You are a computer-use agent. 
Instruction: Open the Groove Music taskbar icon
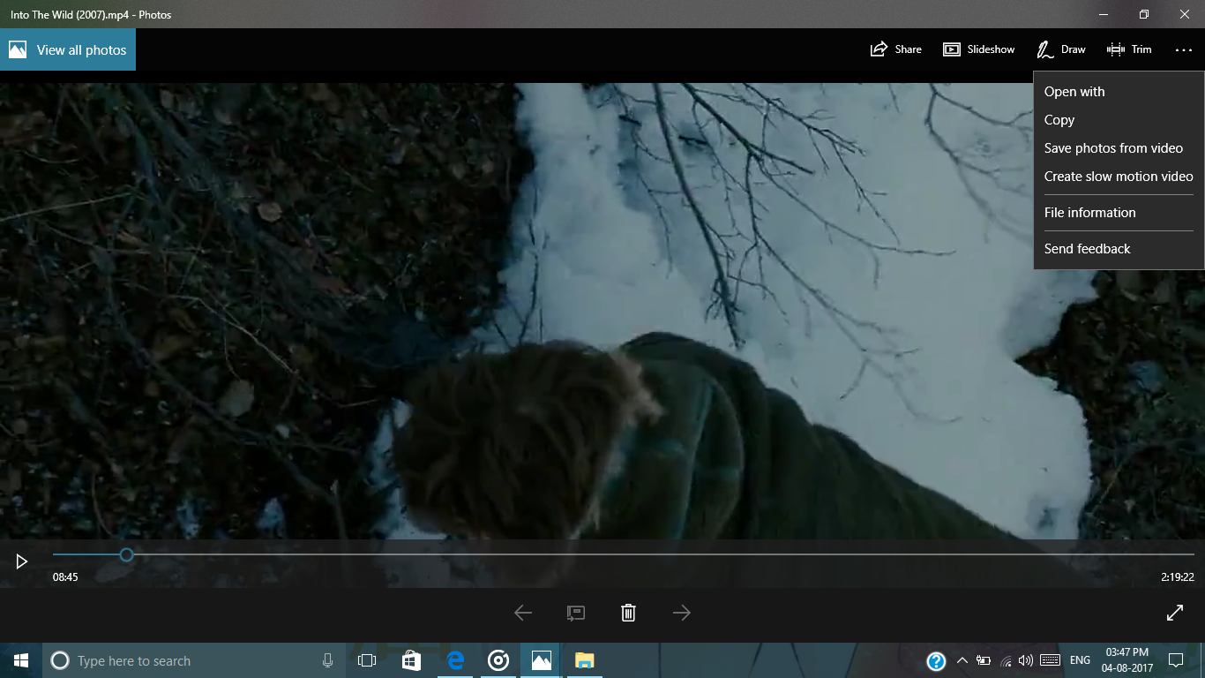(498, 660)
